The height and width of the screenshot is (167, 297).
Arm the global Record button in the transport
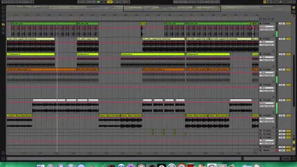click(105, 2)
